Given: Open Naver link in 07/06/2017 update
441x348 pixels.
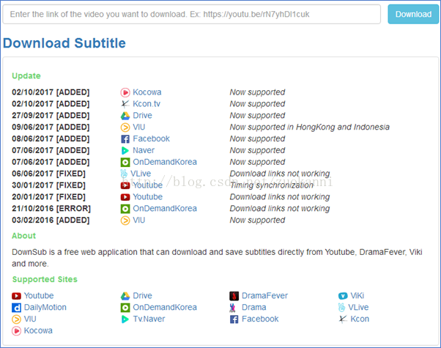Looking at the screenshot, I should pyautogui.click(x=144, y=150).
